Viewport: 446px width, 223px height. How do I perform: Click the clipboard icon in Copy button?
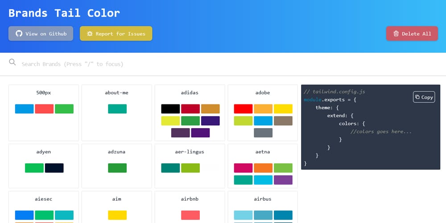tap(417, 97)
